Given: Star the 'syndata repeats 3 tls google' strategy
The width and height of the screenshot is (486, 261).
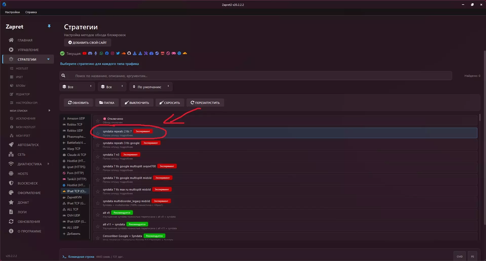Looking at the screenshot, I should pyautogui.click(x=98, y=145).
